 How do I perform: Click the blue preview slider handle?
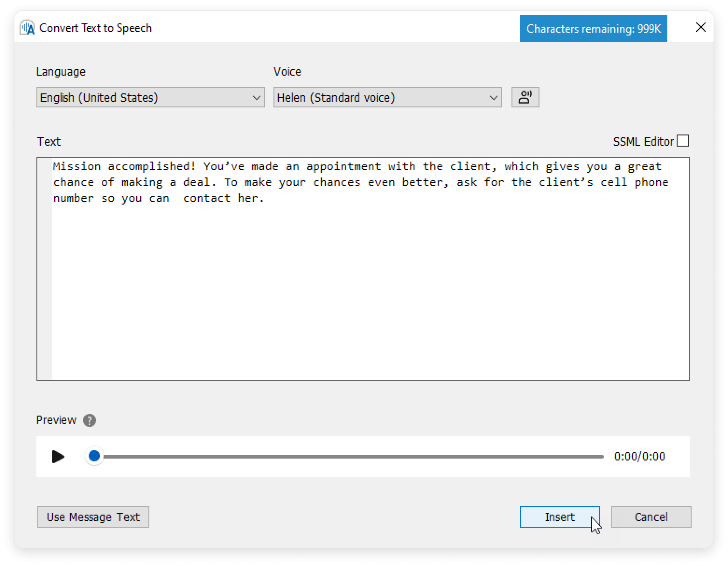click(x=94, y=456)
